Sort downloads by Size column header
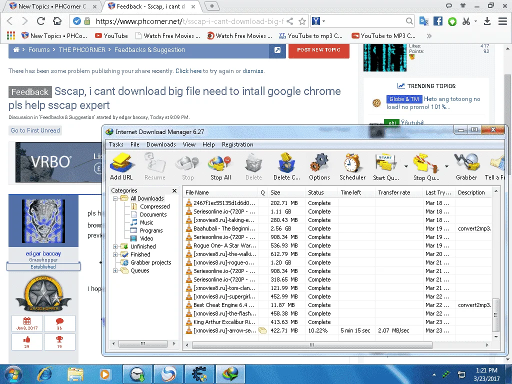Image resolution: width=512 pixels, height=384 pixels. [286, 192]
